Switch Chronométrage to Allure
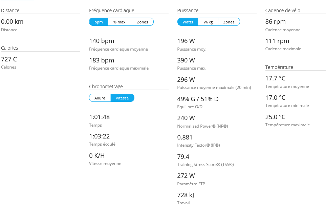The image size is (326, 206). [100, 98]
